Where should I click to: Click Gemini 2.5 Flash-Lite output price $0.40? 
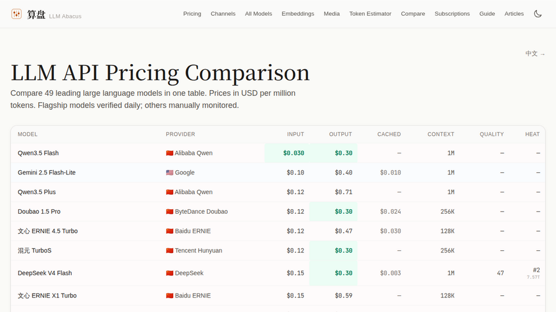point(343,173)
